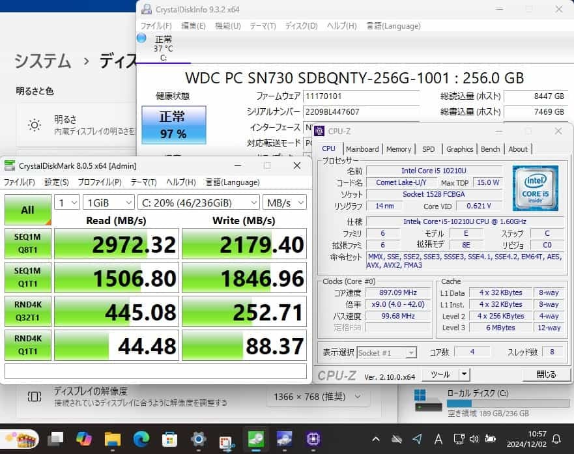Viewport: 574px width, 454px height.
Task: Open CPU-Z tools dropdown arrow
Action: pyautogui.click(x=464, y=375)
